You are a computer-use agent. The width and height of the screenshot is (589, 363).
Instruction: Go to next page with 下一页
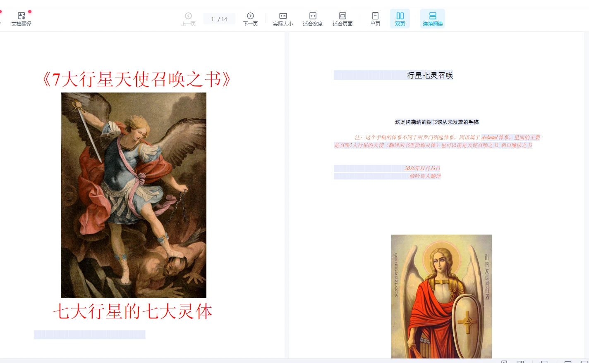[250, 19]
